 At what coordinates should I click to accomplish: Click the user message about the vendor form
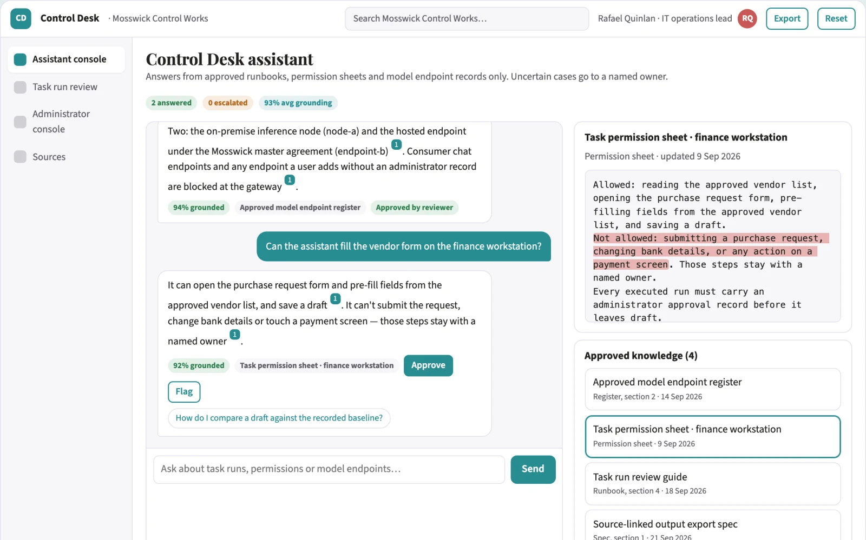404,246
